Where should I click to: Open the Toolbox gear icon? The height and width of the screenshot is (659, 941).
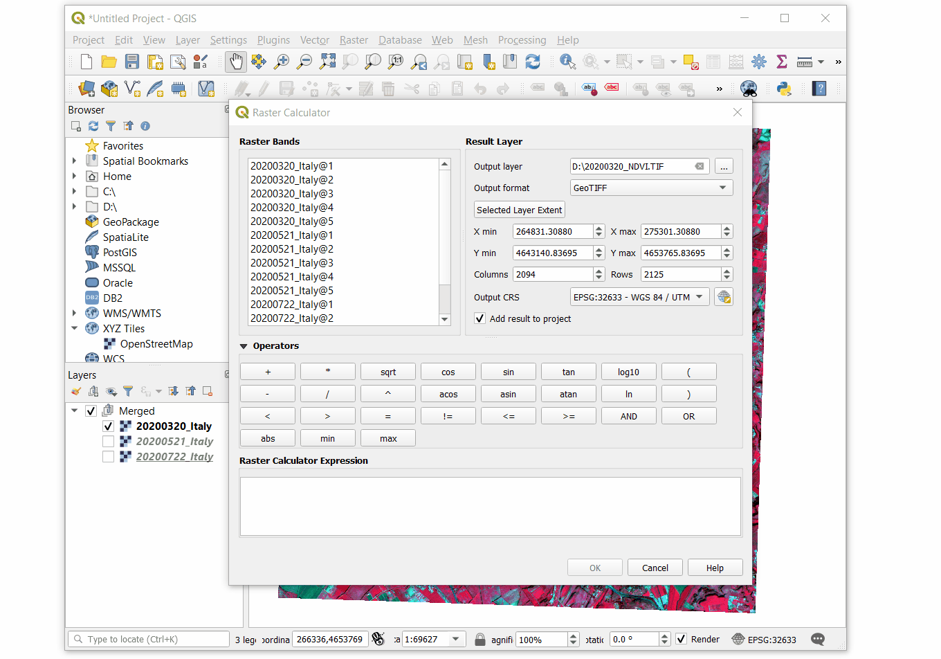point(759,62)
